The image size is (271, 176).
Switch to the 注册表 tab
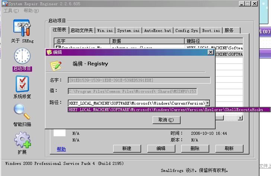[x=59, y=30]
